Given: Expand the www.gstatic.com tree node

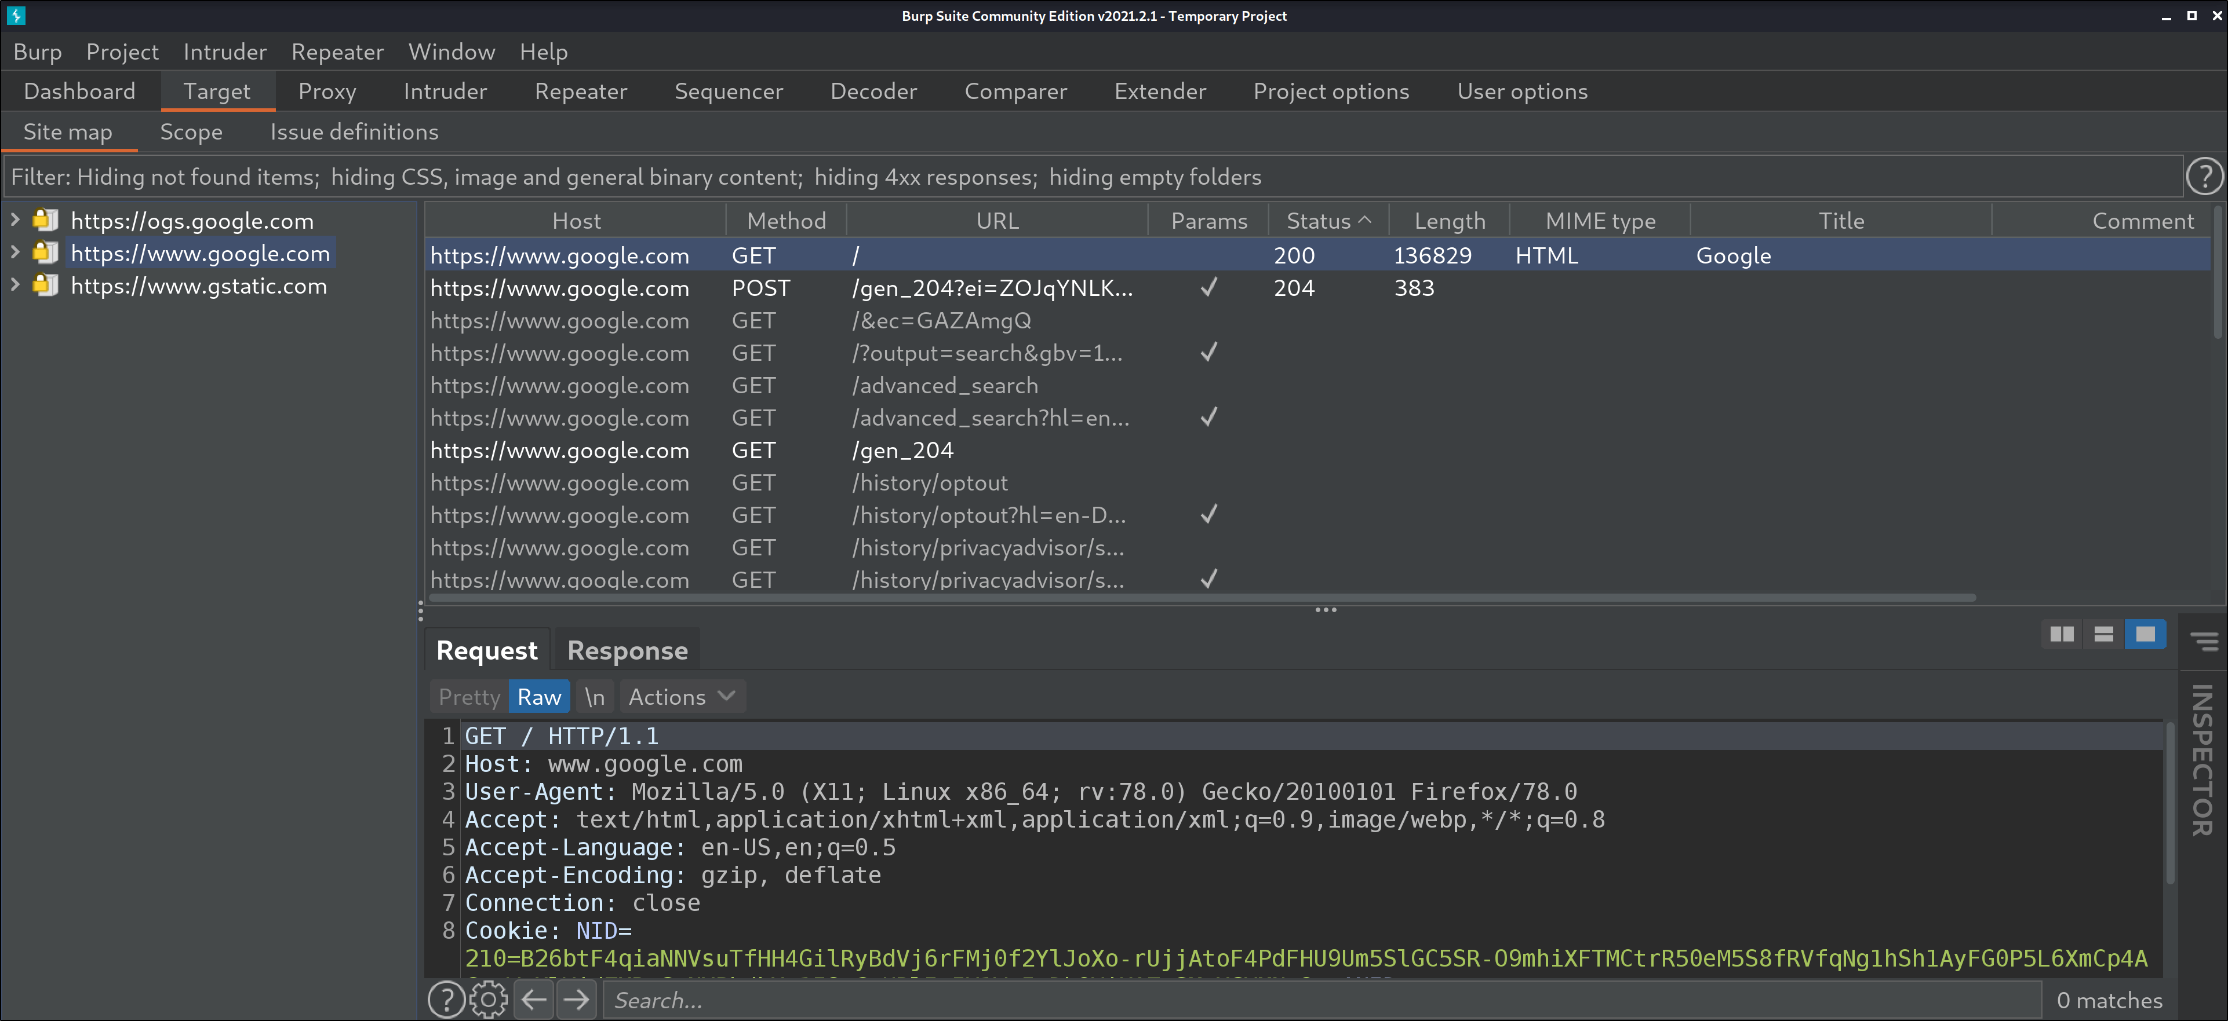Looking at the screenshot, I should tap(14, 286).
